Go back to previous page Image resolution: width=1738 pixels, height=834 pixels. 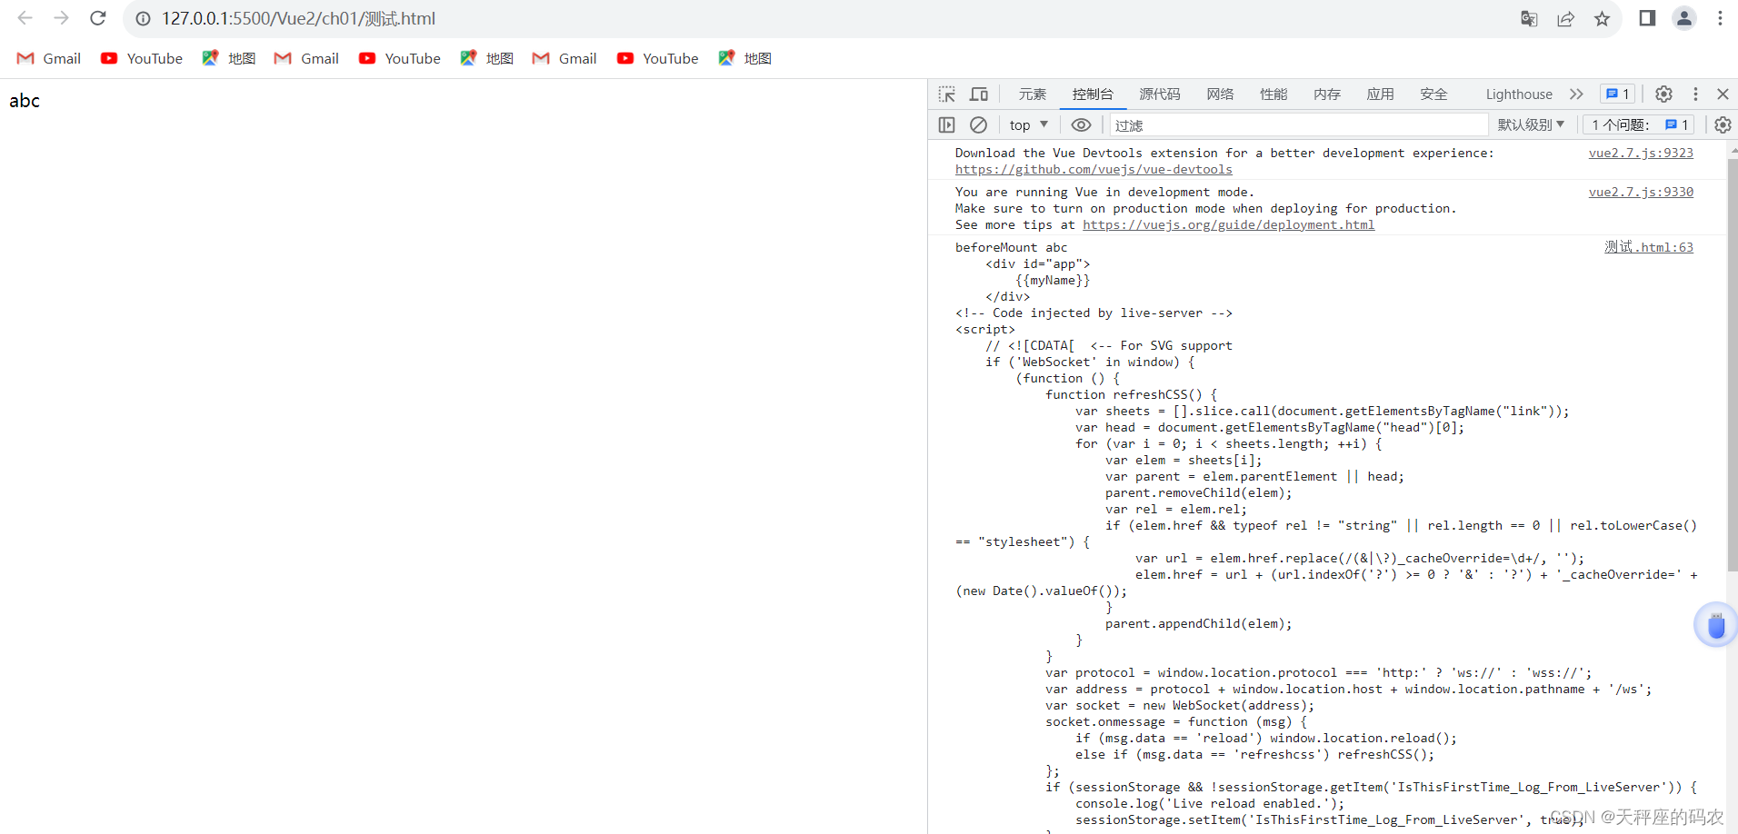pos(25,18)
